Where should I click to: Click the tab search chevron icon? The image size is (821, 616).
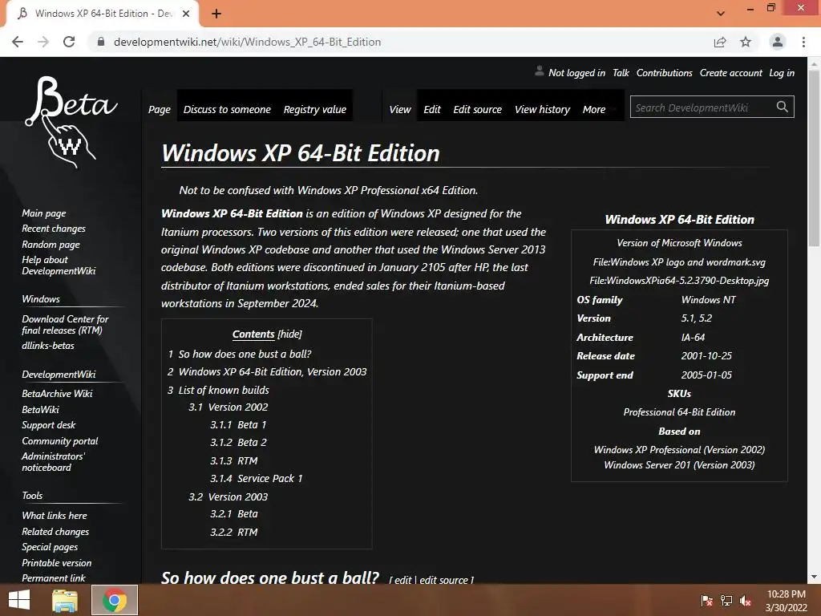(x=721, y=14)
